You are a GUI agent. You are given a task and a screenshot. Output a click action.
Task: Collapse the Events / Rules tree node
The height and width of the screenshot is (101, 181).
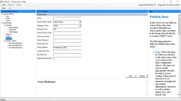click(x=5, y=41)
